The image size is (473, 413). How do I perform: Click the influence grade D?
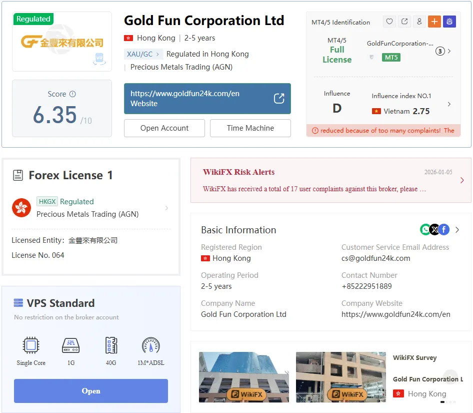[x=337, y=108]
